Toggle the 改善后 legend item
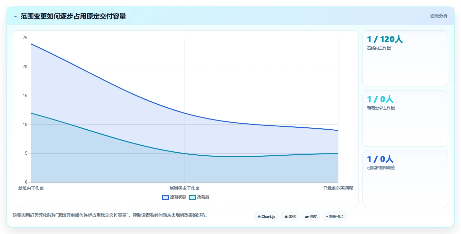This screenshot has height=234, width=461. 199,197
